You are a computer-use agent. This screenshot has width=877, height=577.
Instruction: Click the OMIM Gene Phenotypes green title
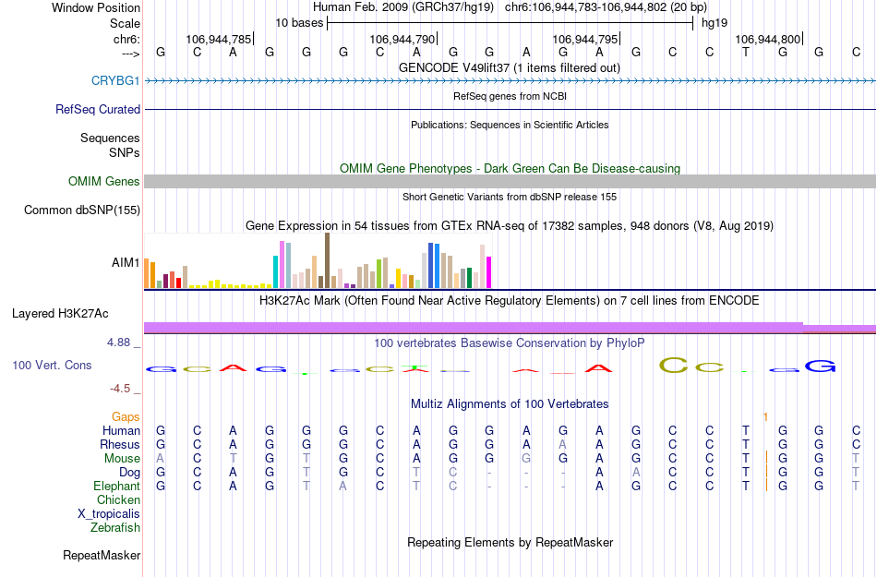[510, 168]
